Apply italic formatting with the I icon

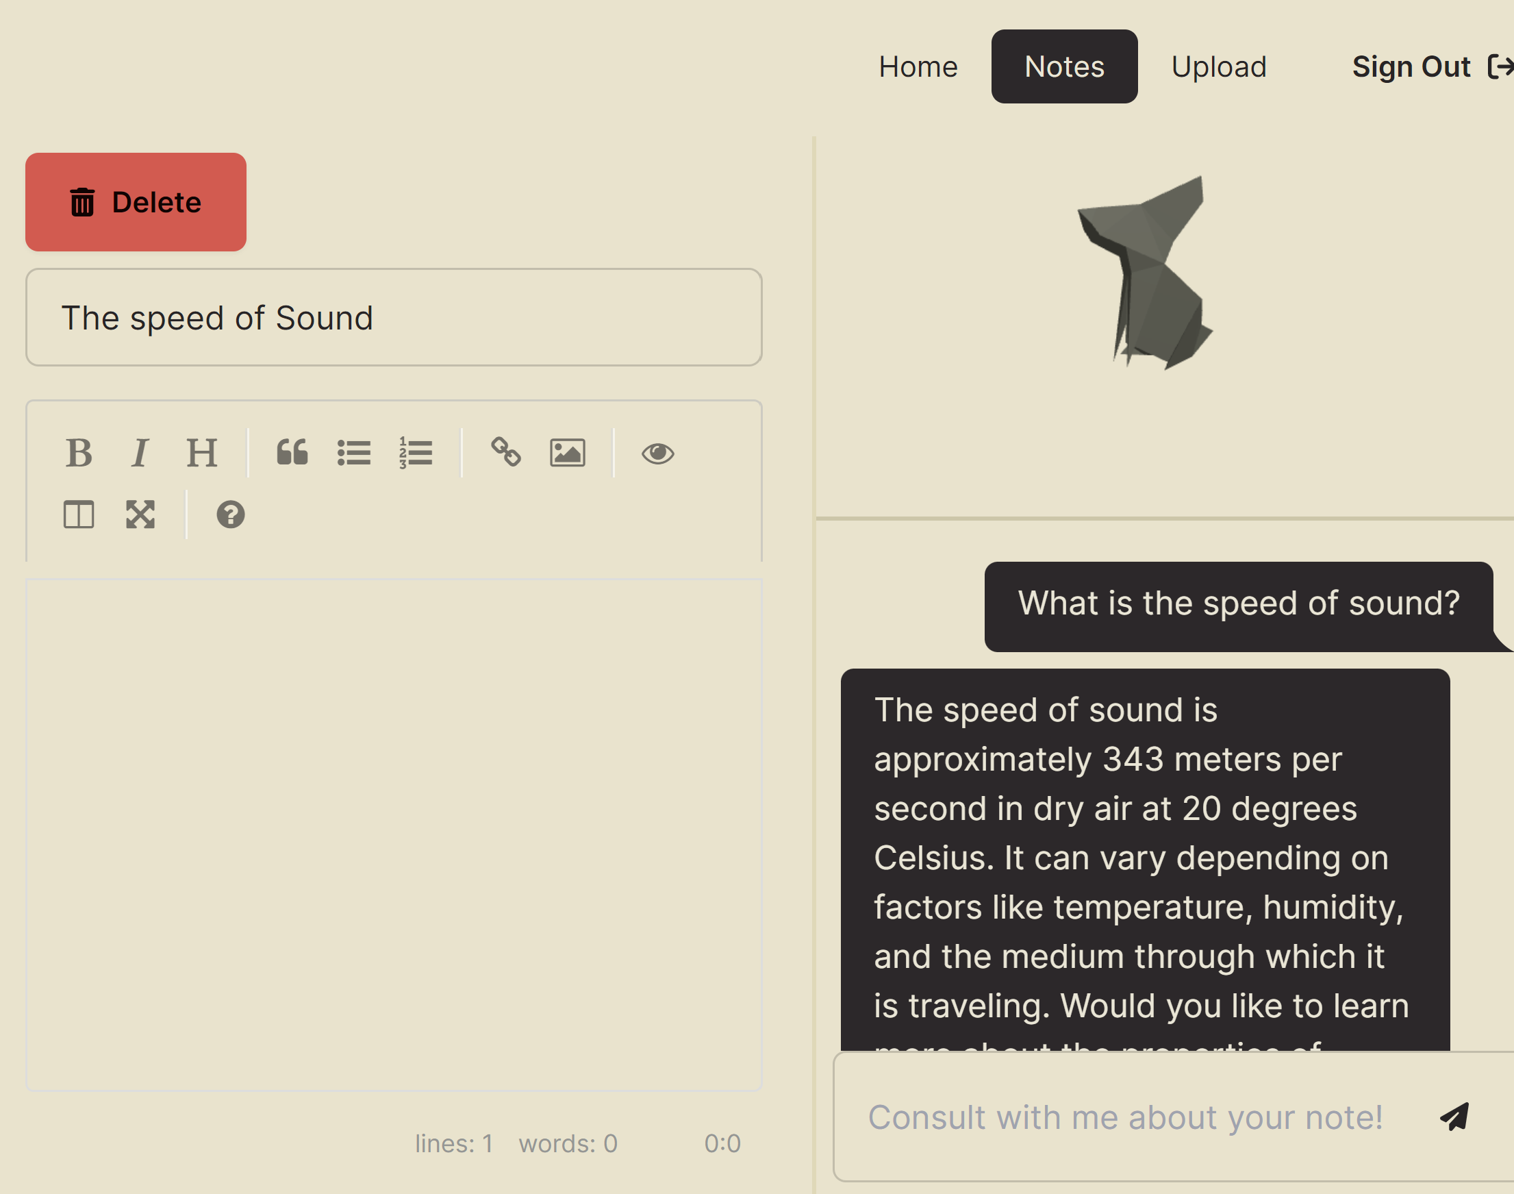point(140,453)
